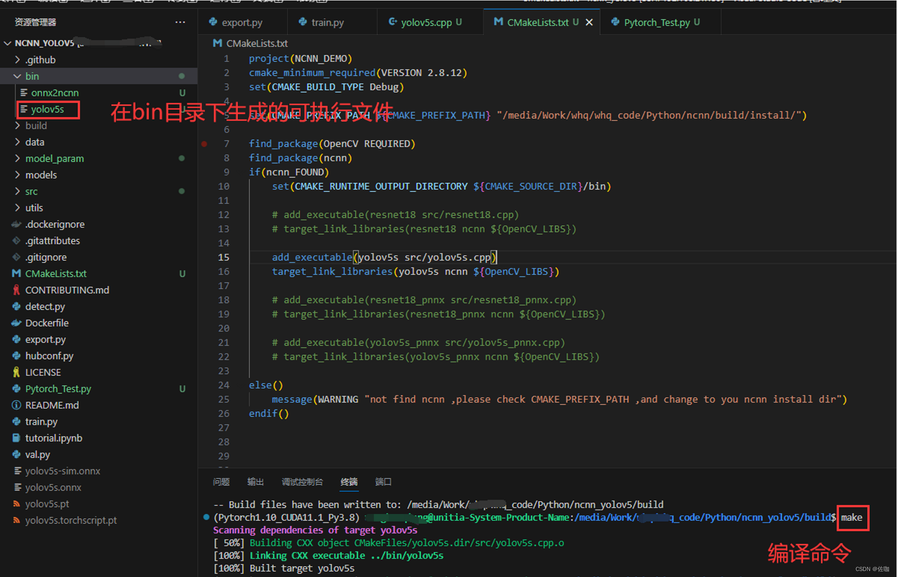
Task: Click the hubconf.py Python icon
Action: click(16, 356)
